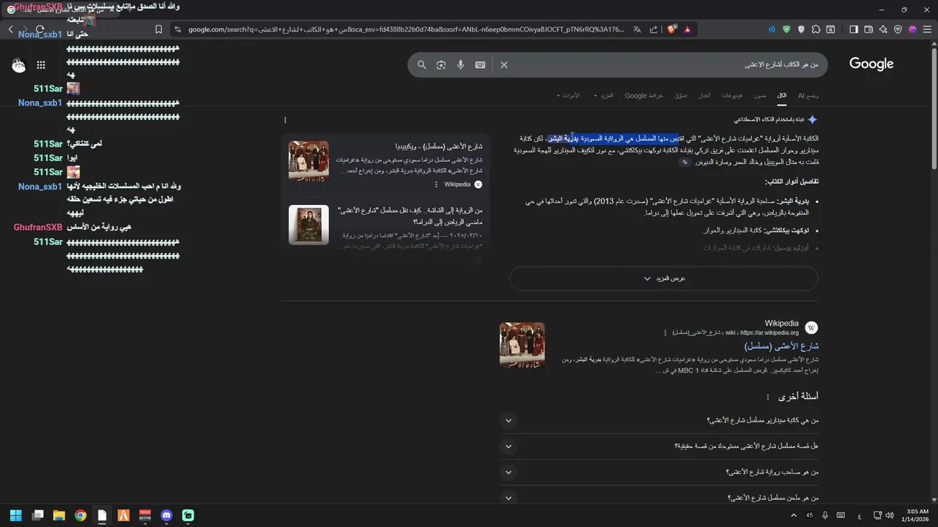Click the tray microphone icon
The image size is (938, 527).
pos(826,515)
